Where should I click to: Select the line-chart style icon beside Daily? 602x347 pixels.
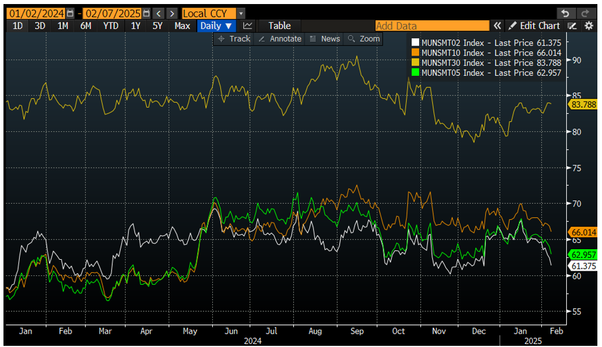pyautogui.click(x=248, y=25)
